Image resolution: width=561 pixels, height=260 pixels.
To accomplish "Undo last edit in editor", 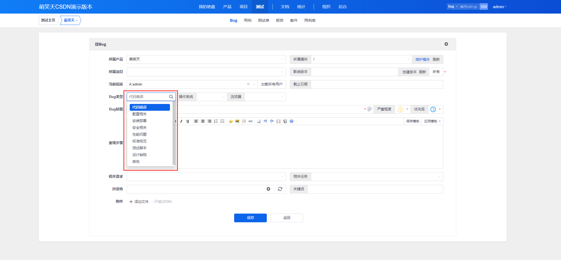I will (x=265, y=121).
